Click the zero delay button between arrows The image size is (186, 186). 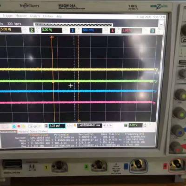coord(107,125)
